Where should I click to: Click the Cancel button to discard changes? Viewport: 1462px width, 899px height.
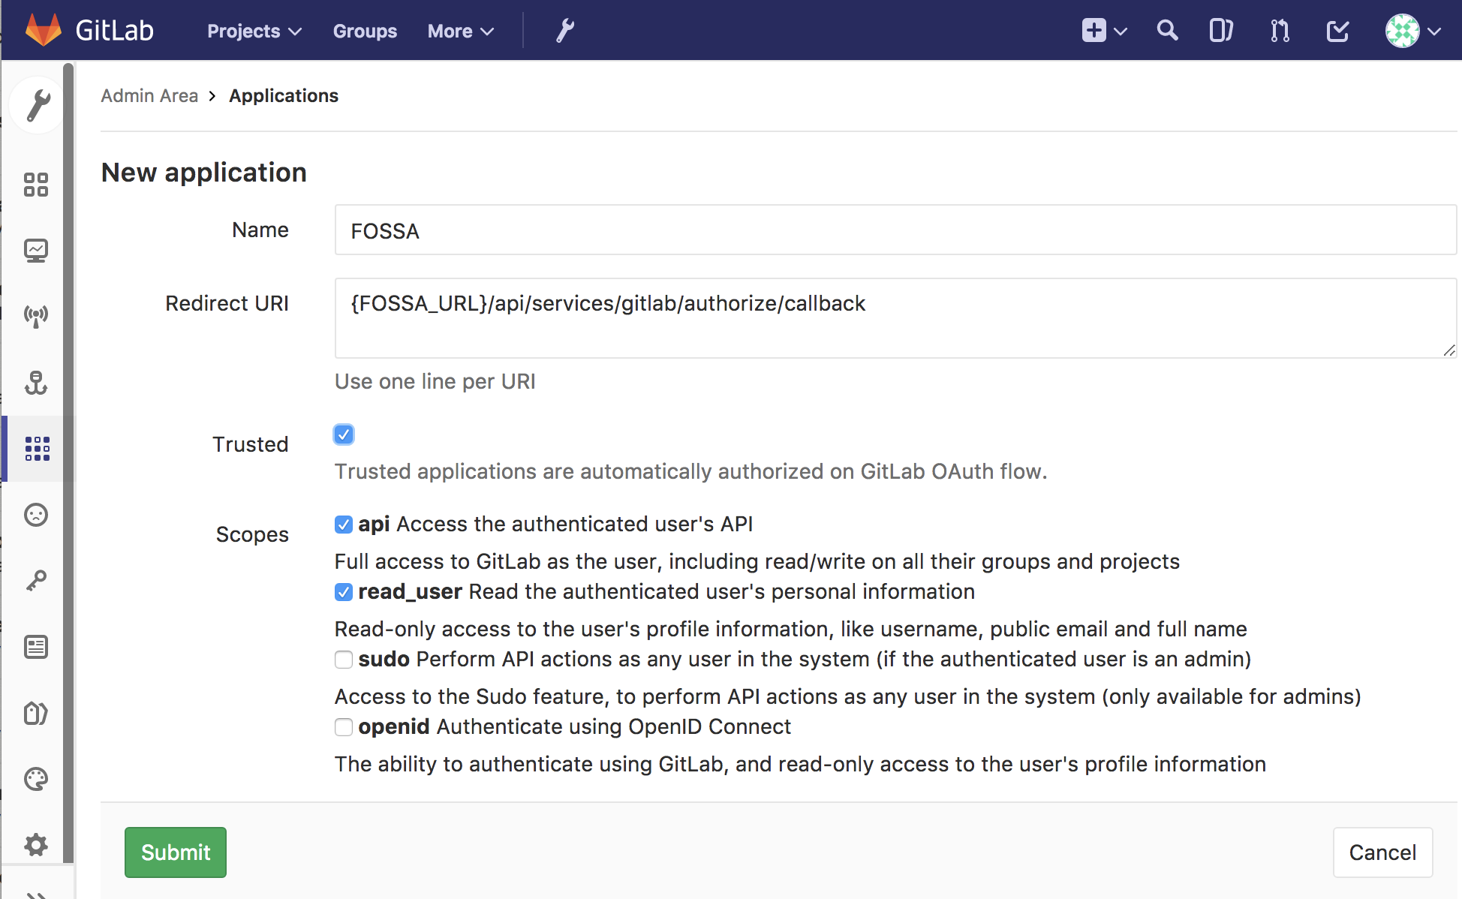point(1382,852)
